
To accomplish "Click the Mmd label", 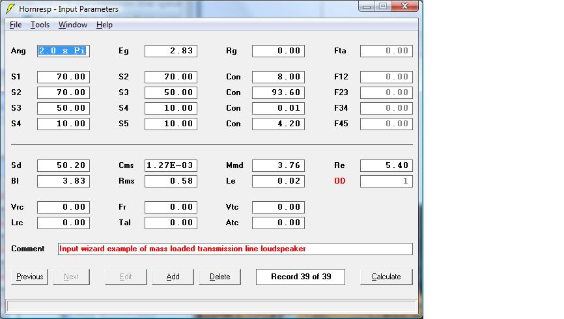I will (x=234, y=165).
